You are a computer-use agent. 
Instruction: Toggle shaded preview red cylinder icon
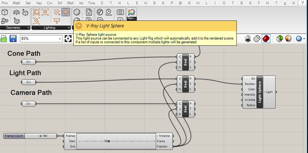(266, 39)
